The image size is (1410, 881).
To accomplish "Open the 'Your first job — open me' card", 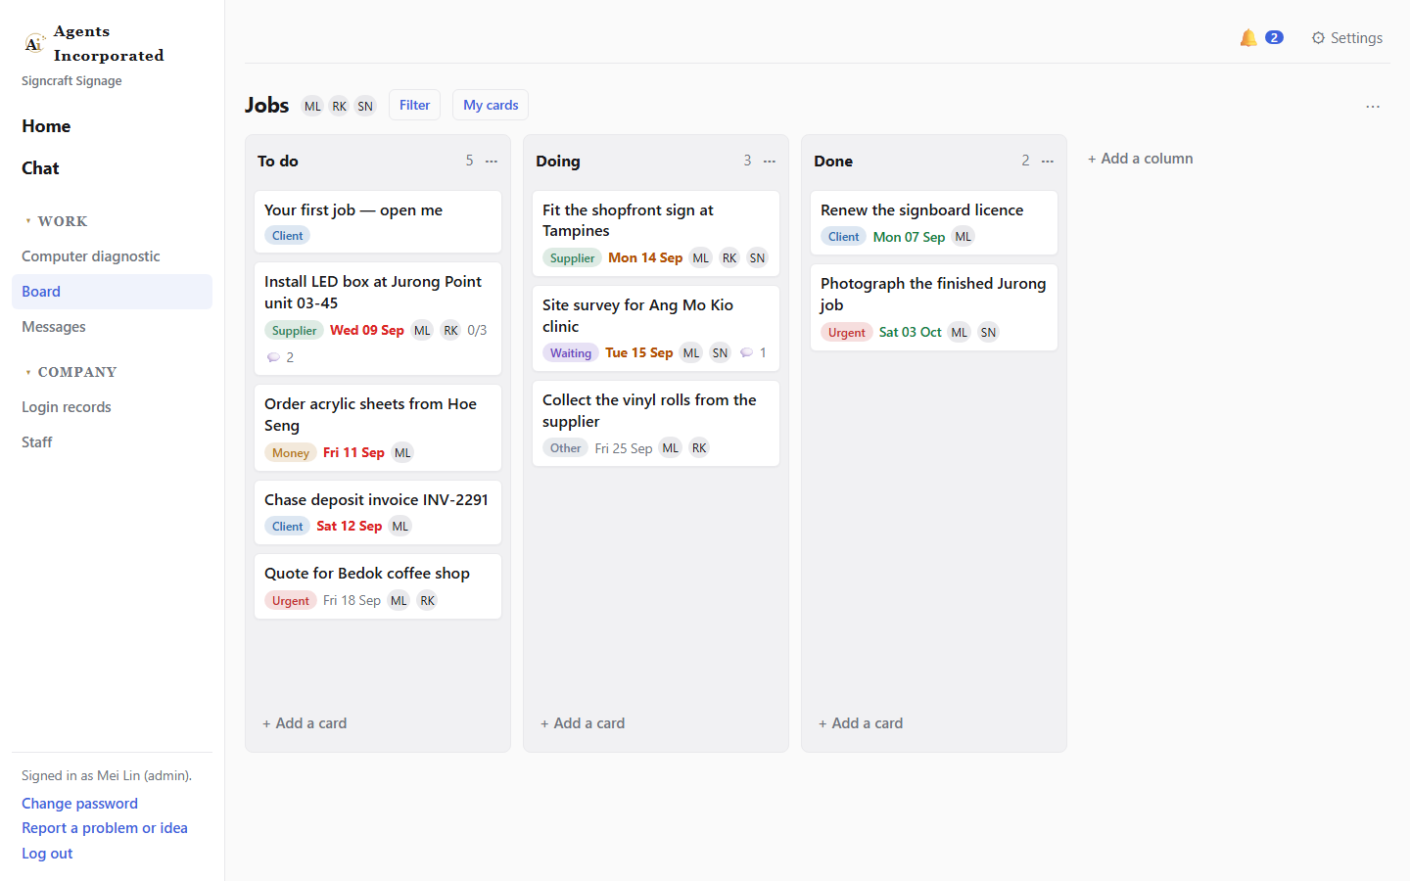I will (378, 222).
